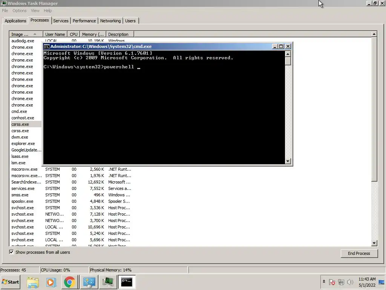Open the Help menu
Viewport: 386px width, 290px height.
pyautogui.click(x=48, y=11)
